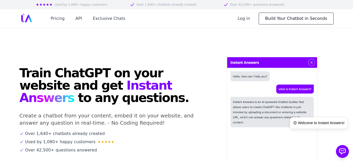This screenshot has height=162, width=353.
Task: Click the chatbot answer paragraph bubble
Action: pos(272,112)
